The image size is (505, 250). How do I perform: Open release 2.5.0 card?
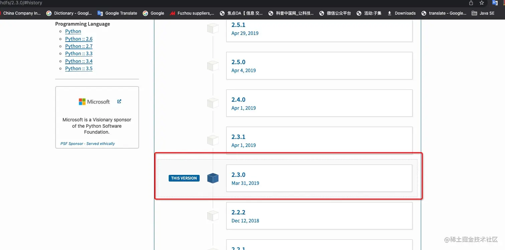(319, 66)
